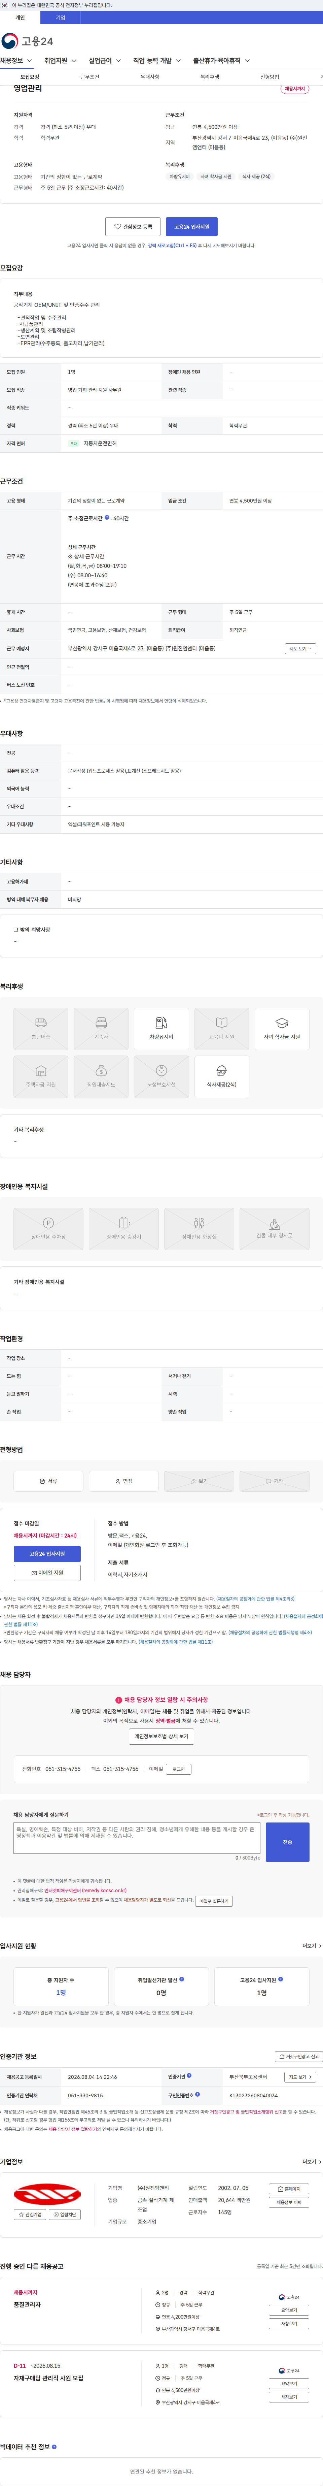Switch to the 개인 tab
The height and width of the screenshot is (2486, 323).
(20, 18)
